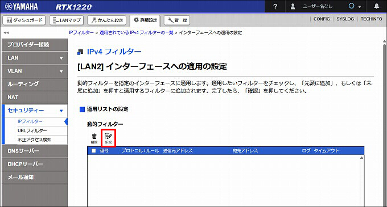Toggle the select-all checkbox in table header

click(x=94, y=151)
